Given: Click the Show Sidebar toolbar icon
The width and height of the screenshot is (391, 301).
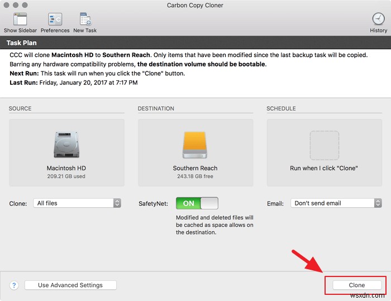Looking at the screenshot, I should point(20,19).
